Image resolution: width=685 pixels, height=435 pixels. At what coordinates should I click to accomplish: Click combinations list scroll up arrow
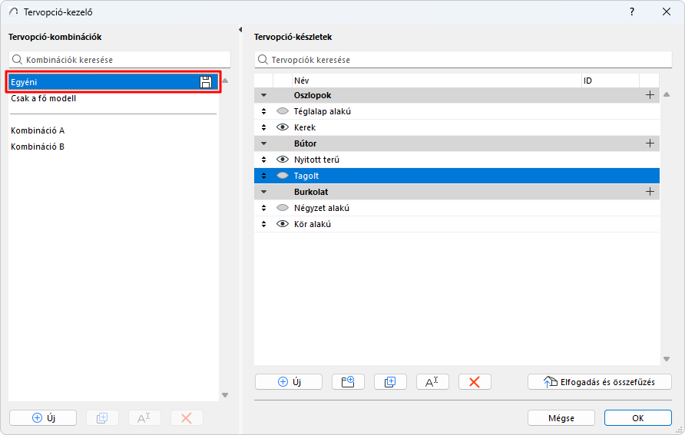(225, 81)
